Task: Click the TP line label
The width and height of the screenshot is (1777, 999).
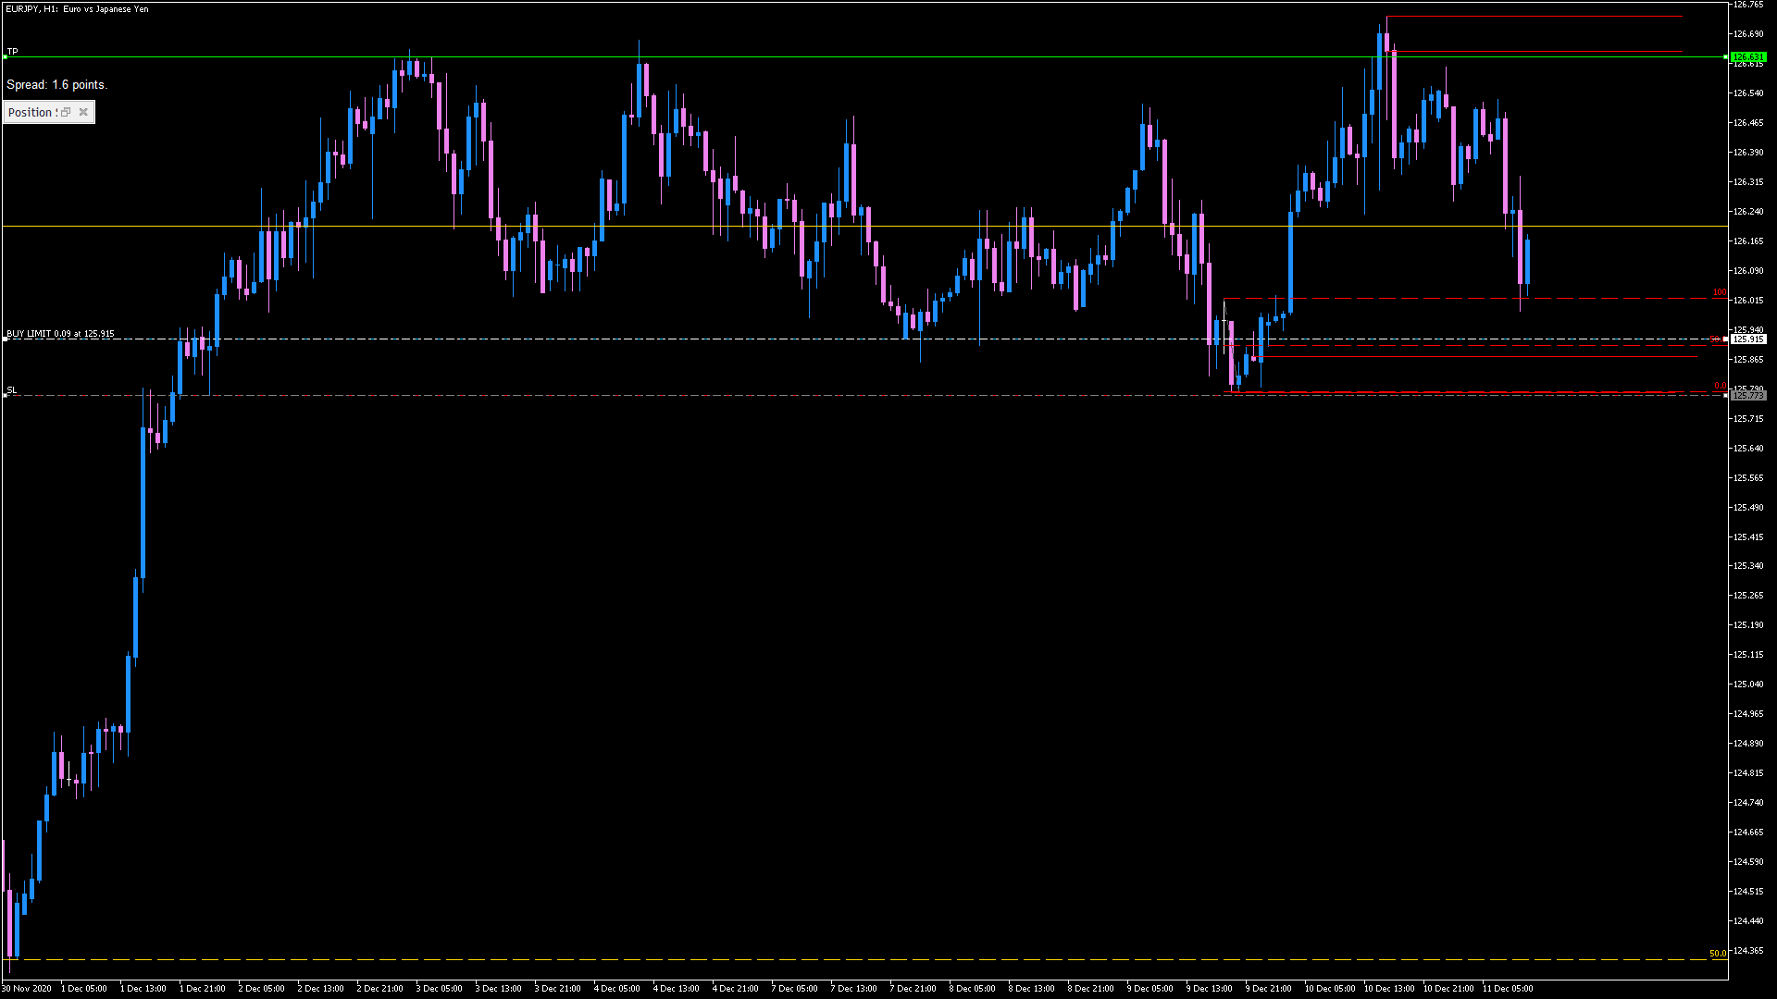Action: tap(12, 52)
